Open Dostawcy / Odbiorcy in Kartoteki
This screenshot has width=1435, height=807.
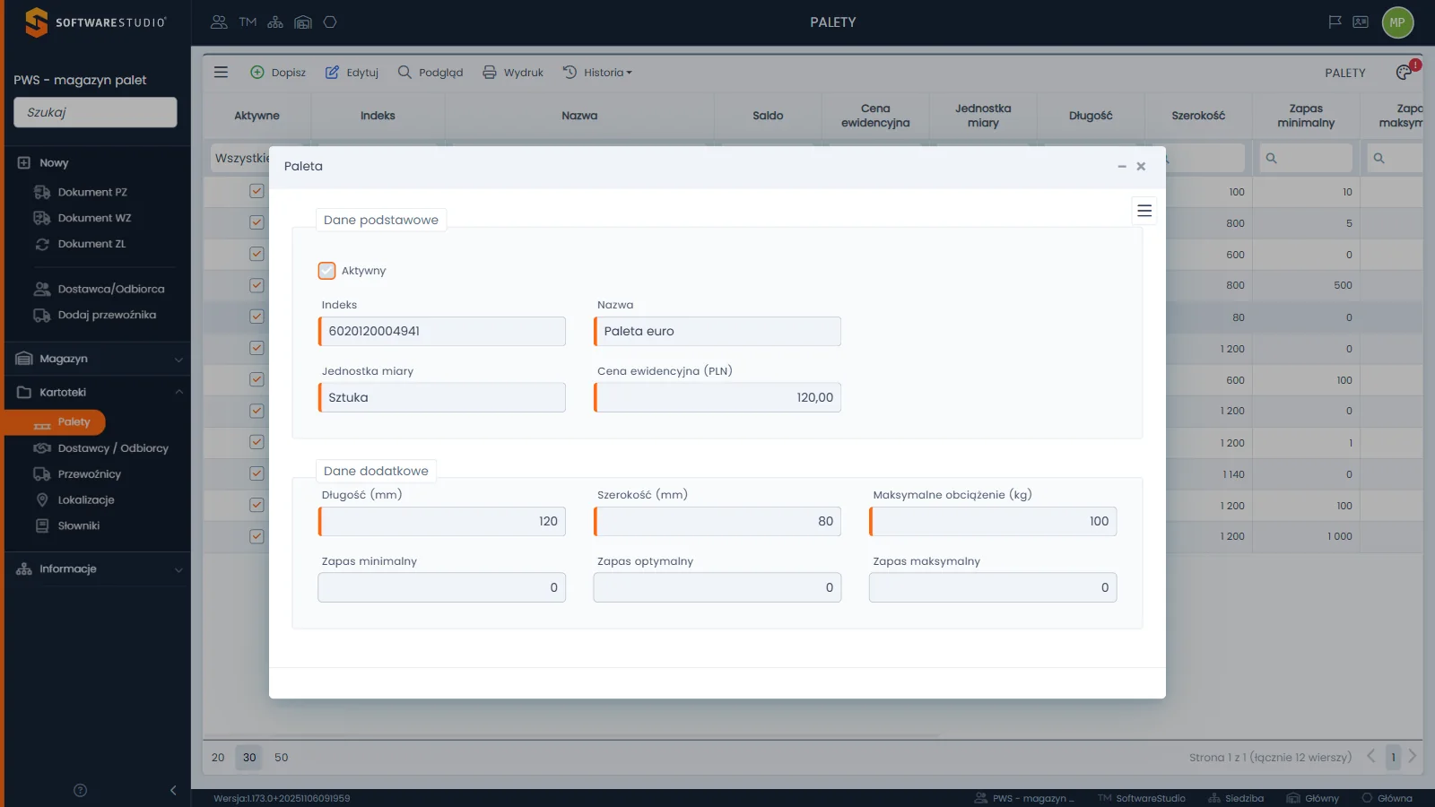click(x=113, y=448)
